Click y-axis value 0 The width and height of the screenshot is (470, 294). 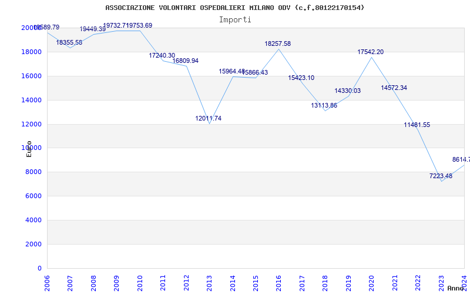point(39,269)
